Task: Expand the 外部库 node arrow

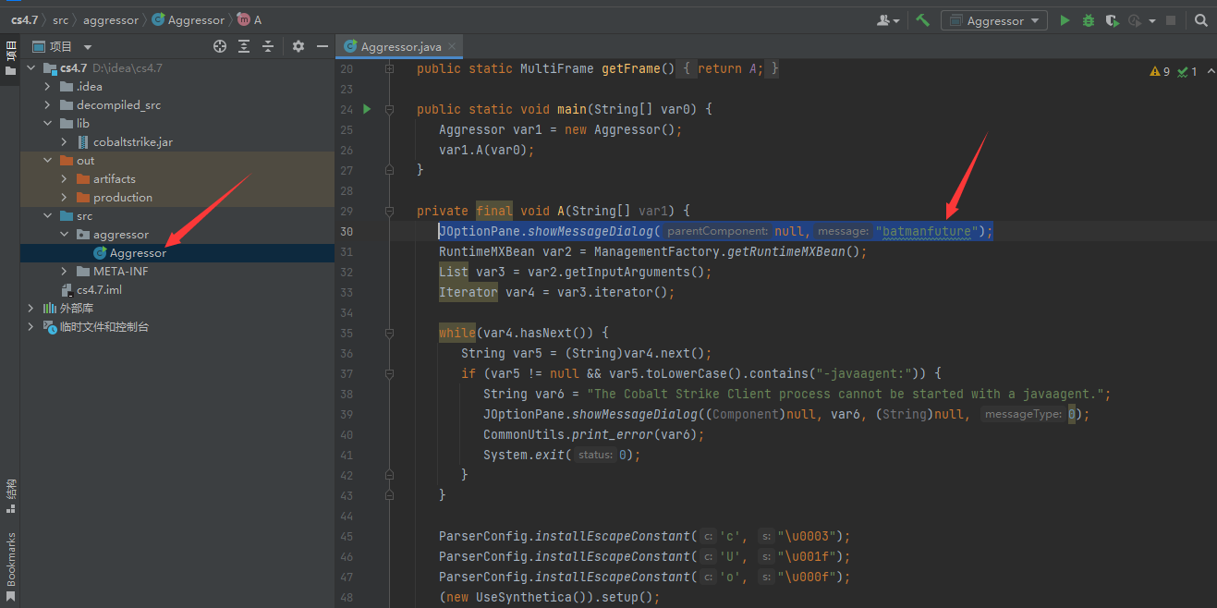Action: click(31, 308)
